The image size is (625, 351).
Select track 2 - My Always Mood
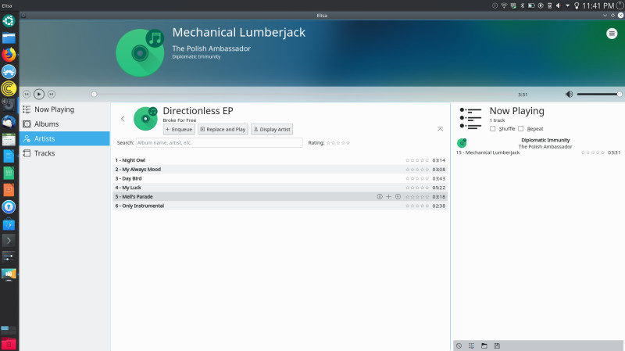[x=280, y=170]
